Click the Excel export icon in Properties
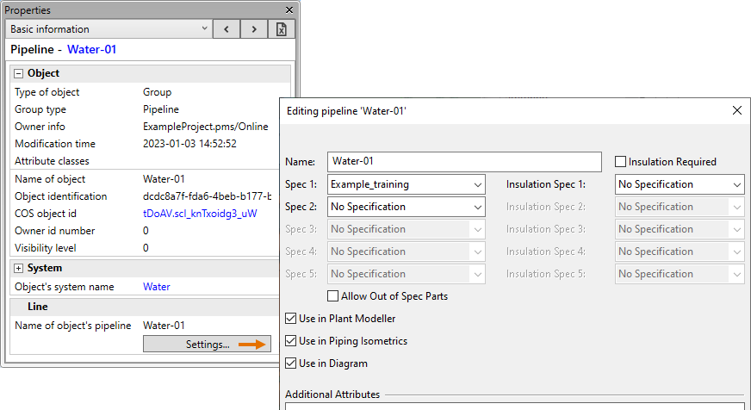751x410 pixels. (x=281, y=29)
